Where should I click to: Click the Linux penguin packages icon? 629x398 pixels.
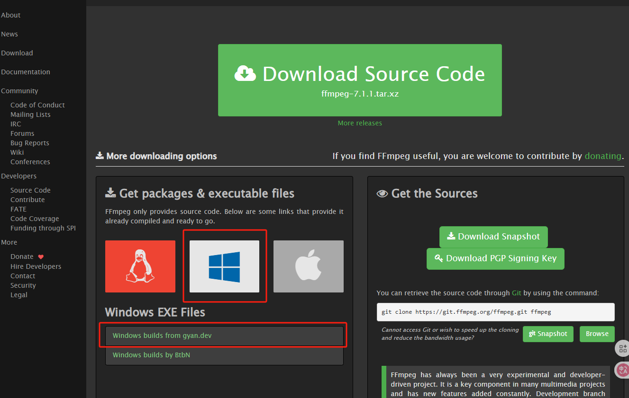(140, 266)
